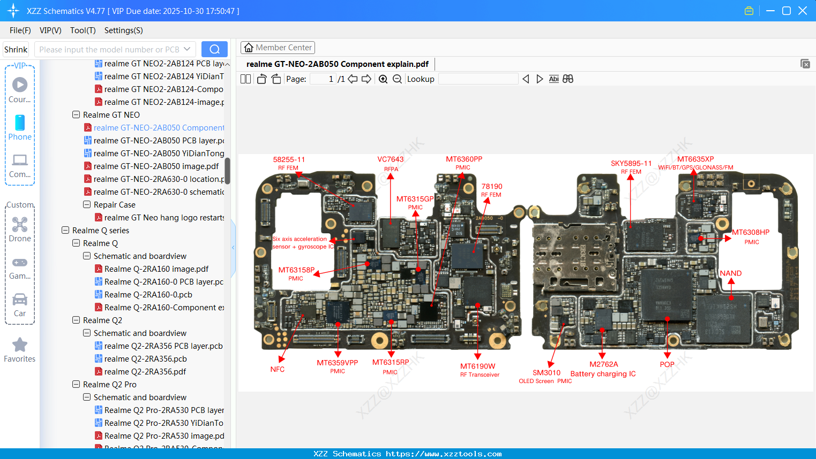The height and width of the screenshot is (459, 816).
Task: Click the file tree vertical scrollbar thumb
Action: click(x=227, y=171)
